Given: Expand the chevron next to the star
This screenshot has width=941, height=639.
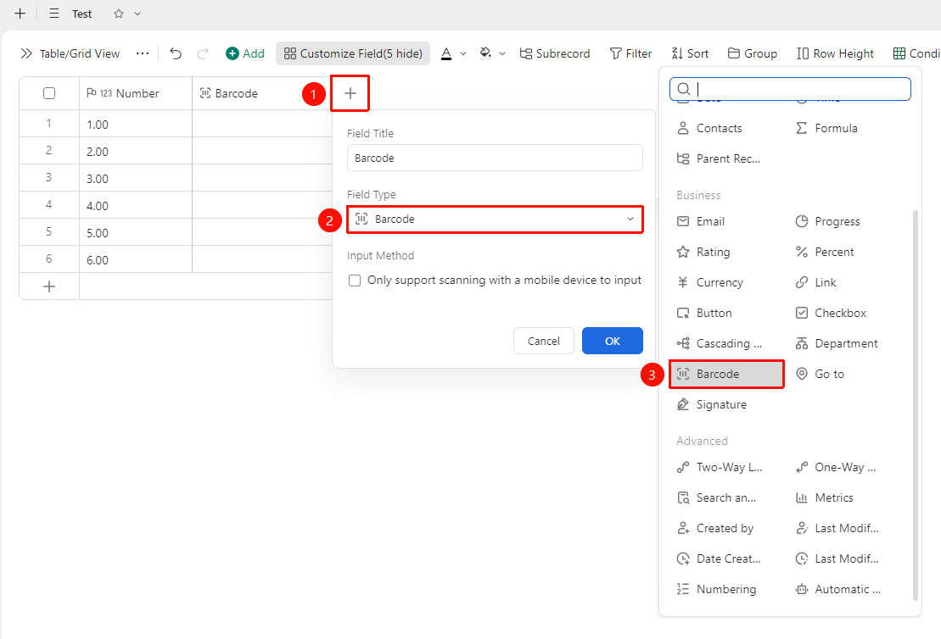Looking at the screenshot, I should [x=137, y=14].
